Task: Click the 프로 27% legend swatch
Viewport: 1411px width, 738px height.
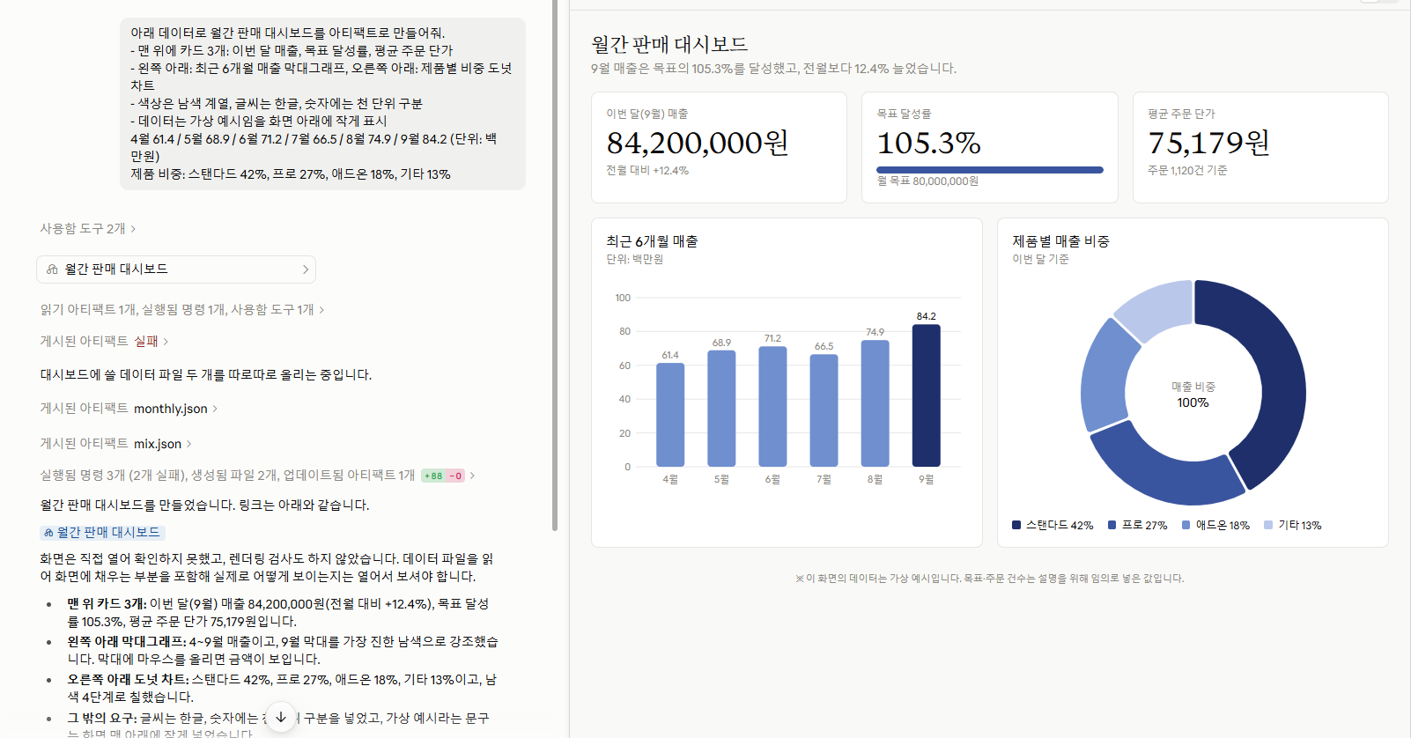Action: click(x=1112, y=525)
